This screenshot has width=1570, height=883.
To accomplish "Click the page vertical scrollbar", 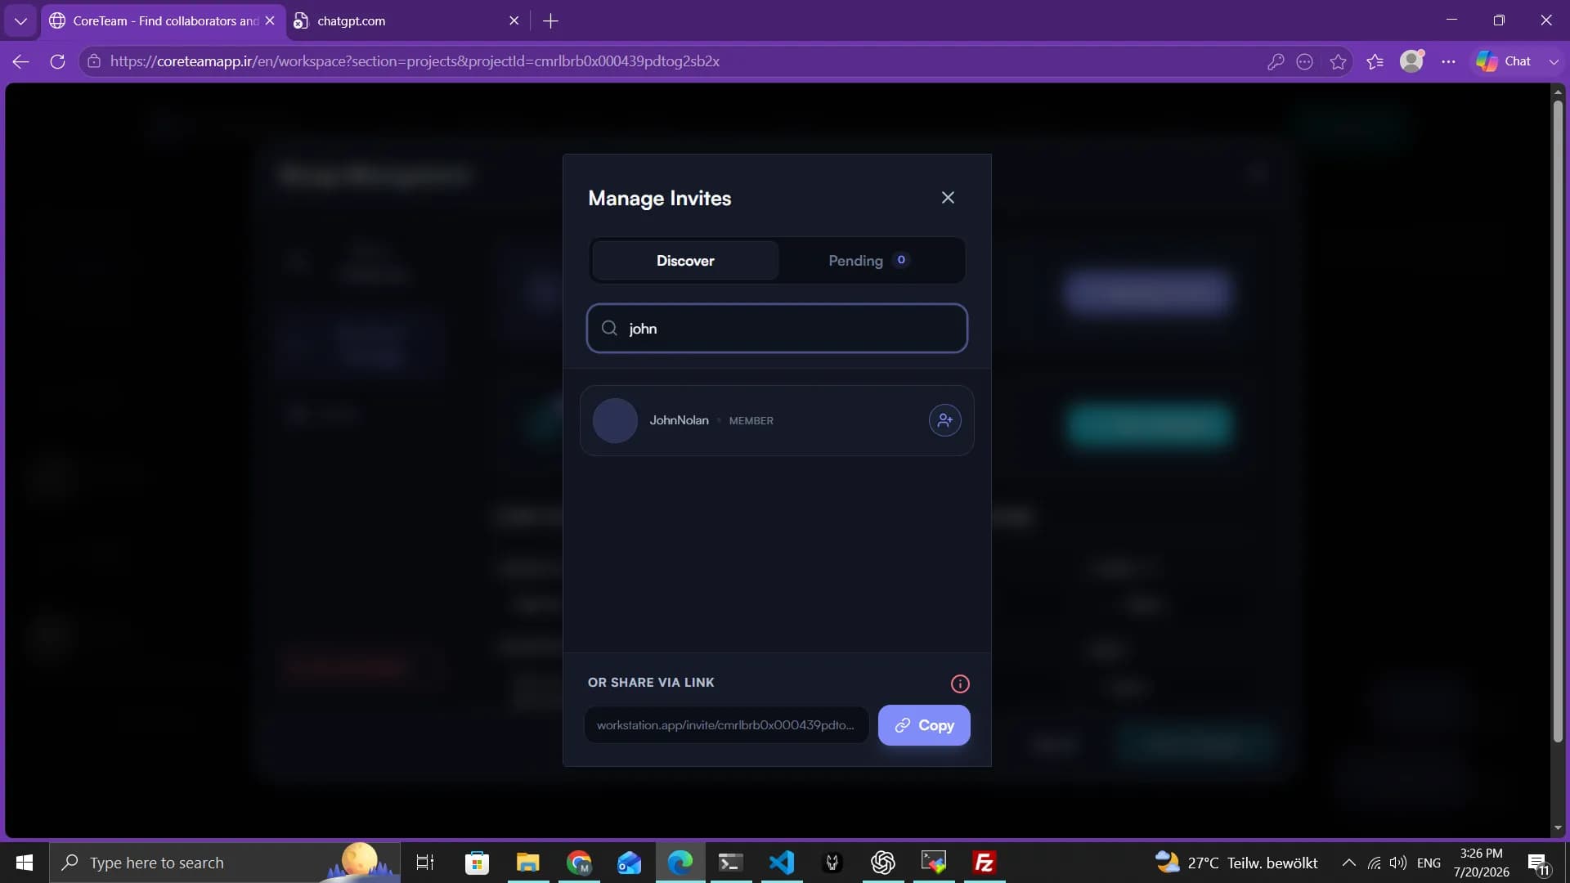I will click(x=1558, y=421).
